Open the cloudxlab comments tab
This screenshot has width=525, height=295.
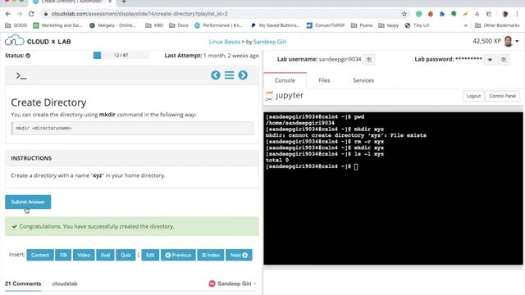(x=65, y=284)
